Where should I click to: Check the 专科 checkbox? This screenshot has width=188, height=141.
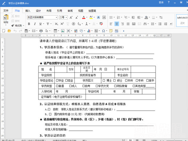(137, 80)
